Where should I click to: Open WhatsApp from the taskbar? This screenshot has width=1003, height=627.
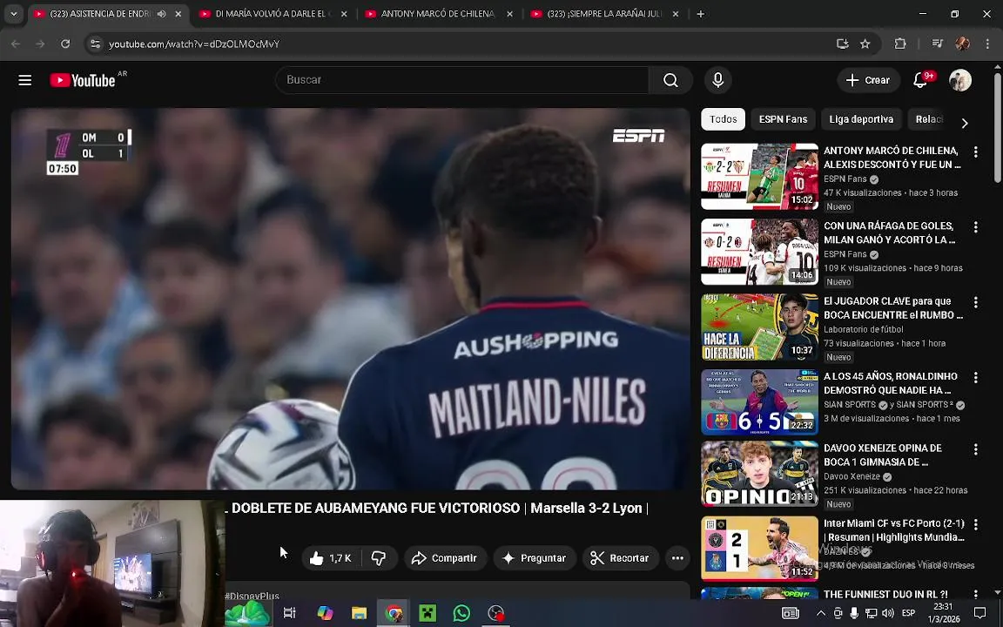point(461,613)
